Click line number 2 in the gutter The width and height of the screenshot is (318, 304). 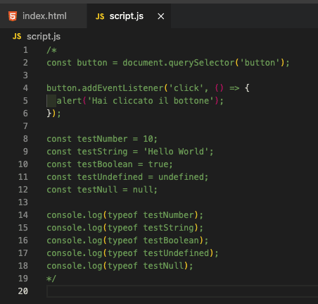[x=25, y=63]
